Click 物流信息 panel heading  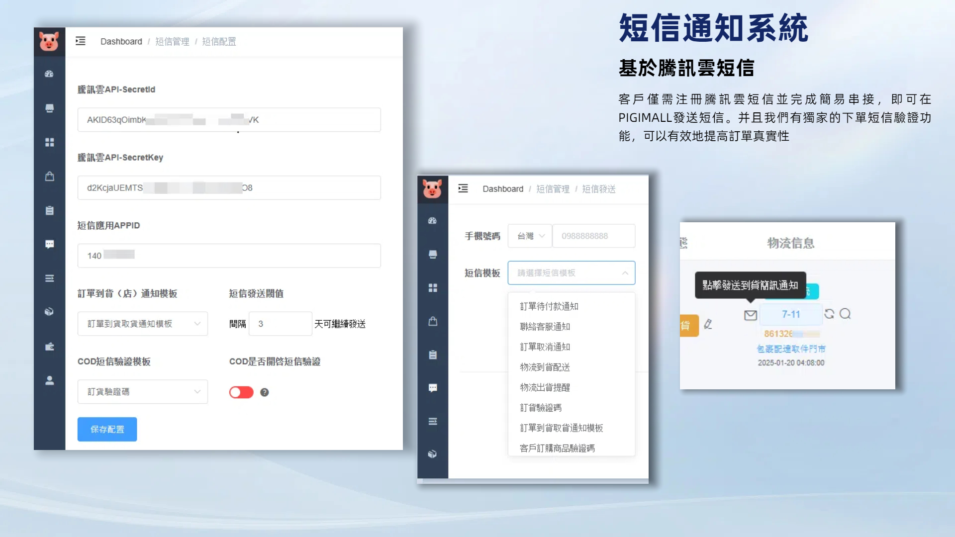click(x=791, y=243)
